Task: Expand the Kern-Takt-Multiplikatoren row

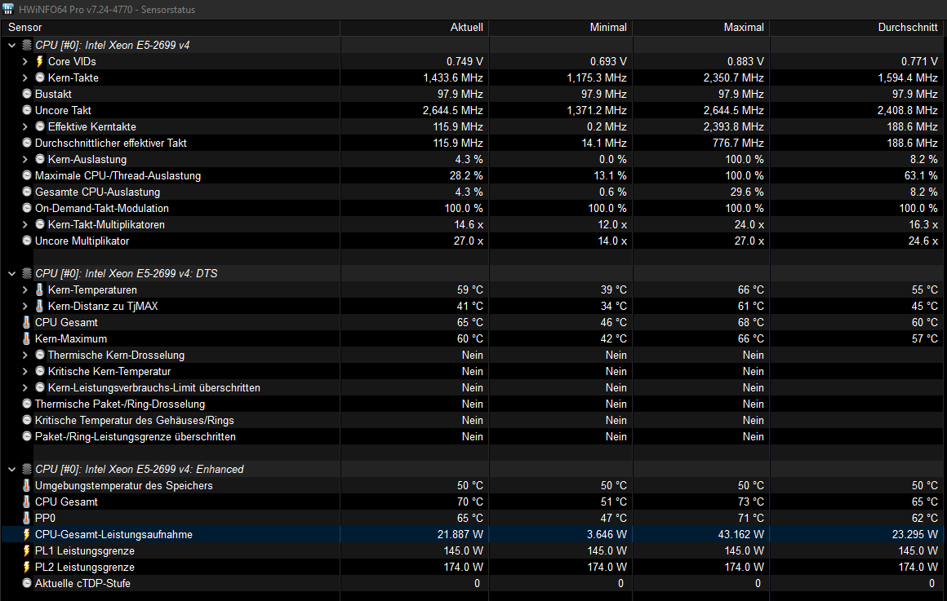Action: click(x=24, y=224)
